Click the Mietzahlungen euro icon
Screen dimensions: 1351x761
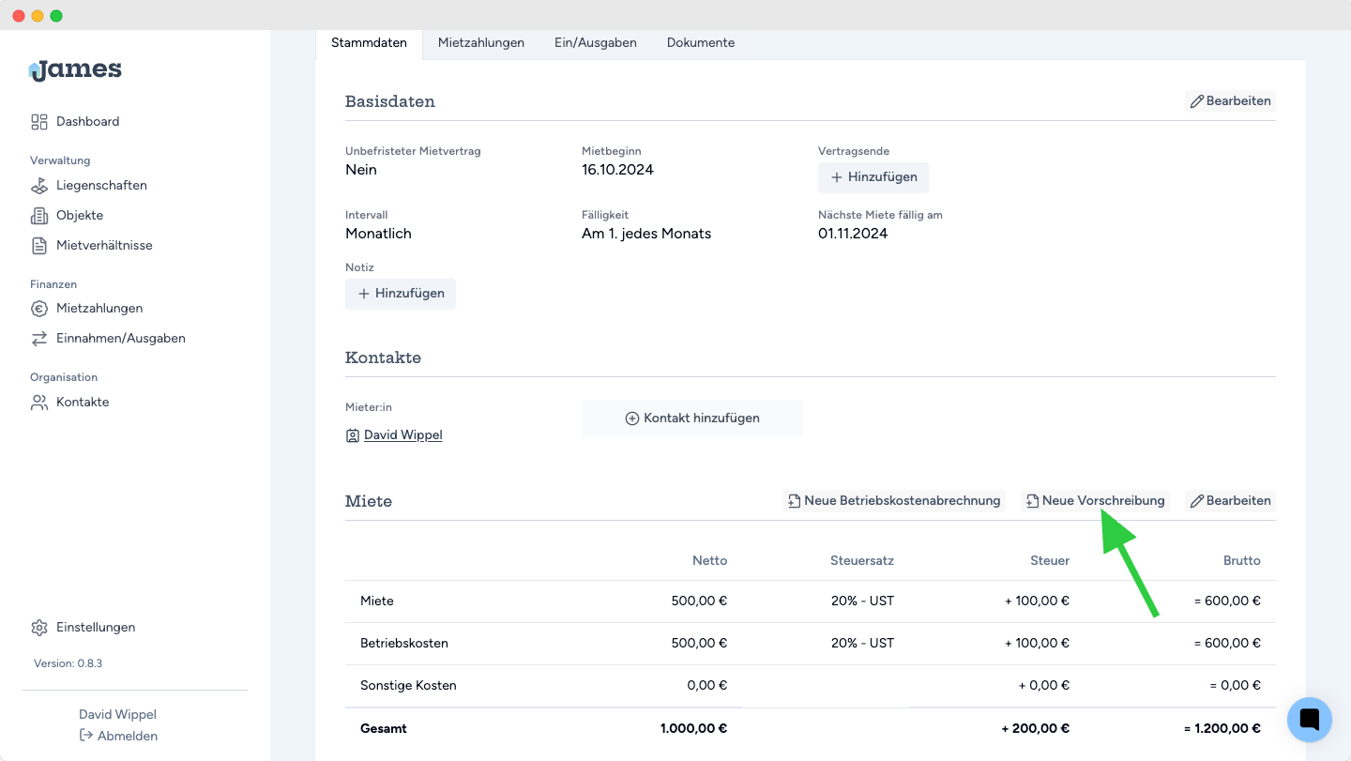(39, 309)
